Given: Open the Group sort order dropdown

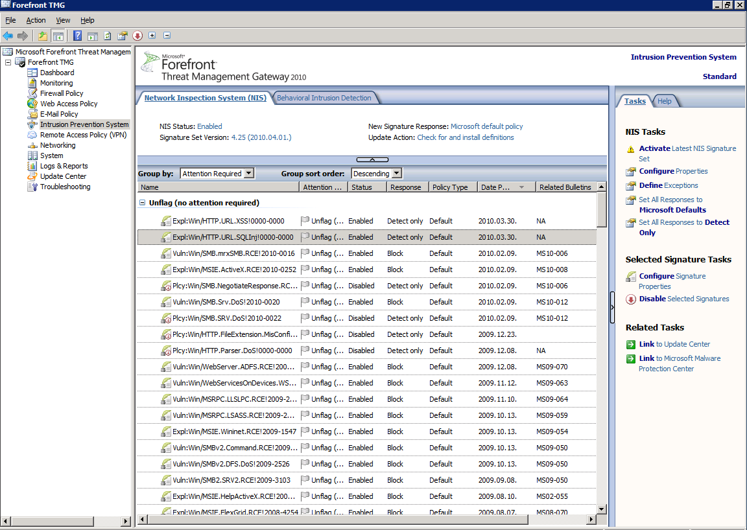Looking at the screenshot, I should point(396,174).
